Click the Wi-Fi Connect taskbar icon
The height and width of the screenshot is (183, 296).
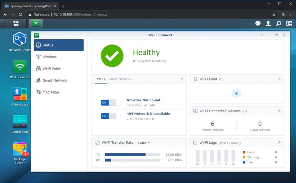[x=36, y=23]
